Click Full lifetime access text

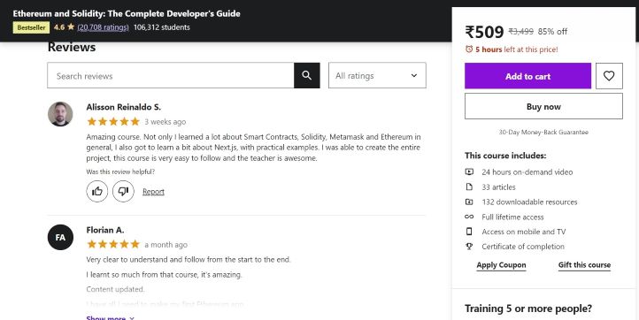(512, 217)
